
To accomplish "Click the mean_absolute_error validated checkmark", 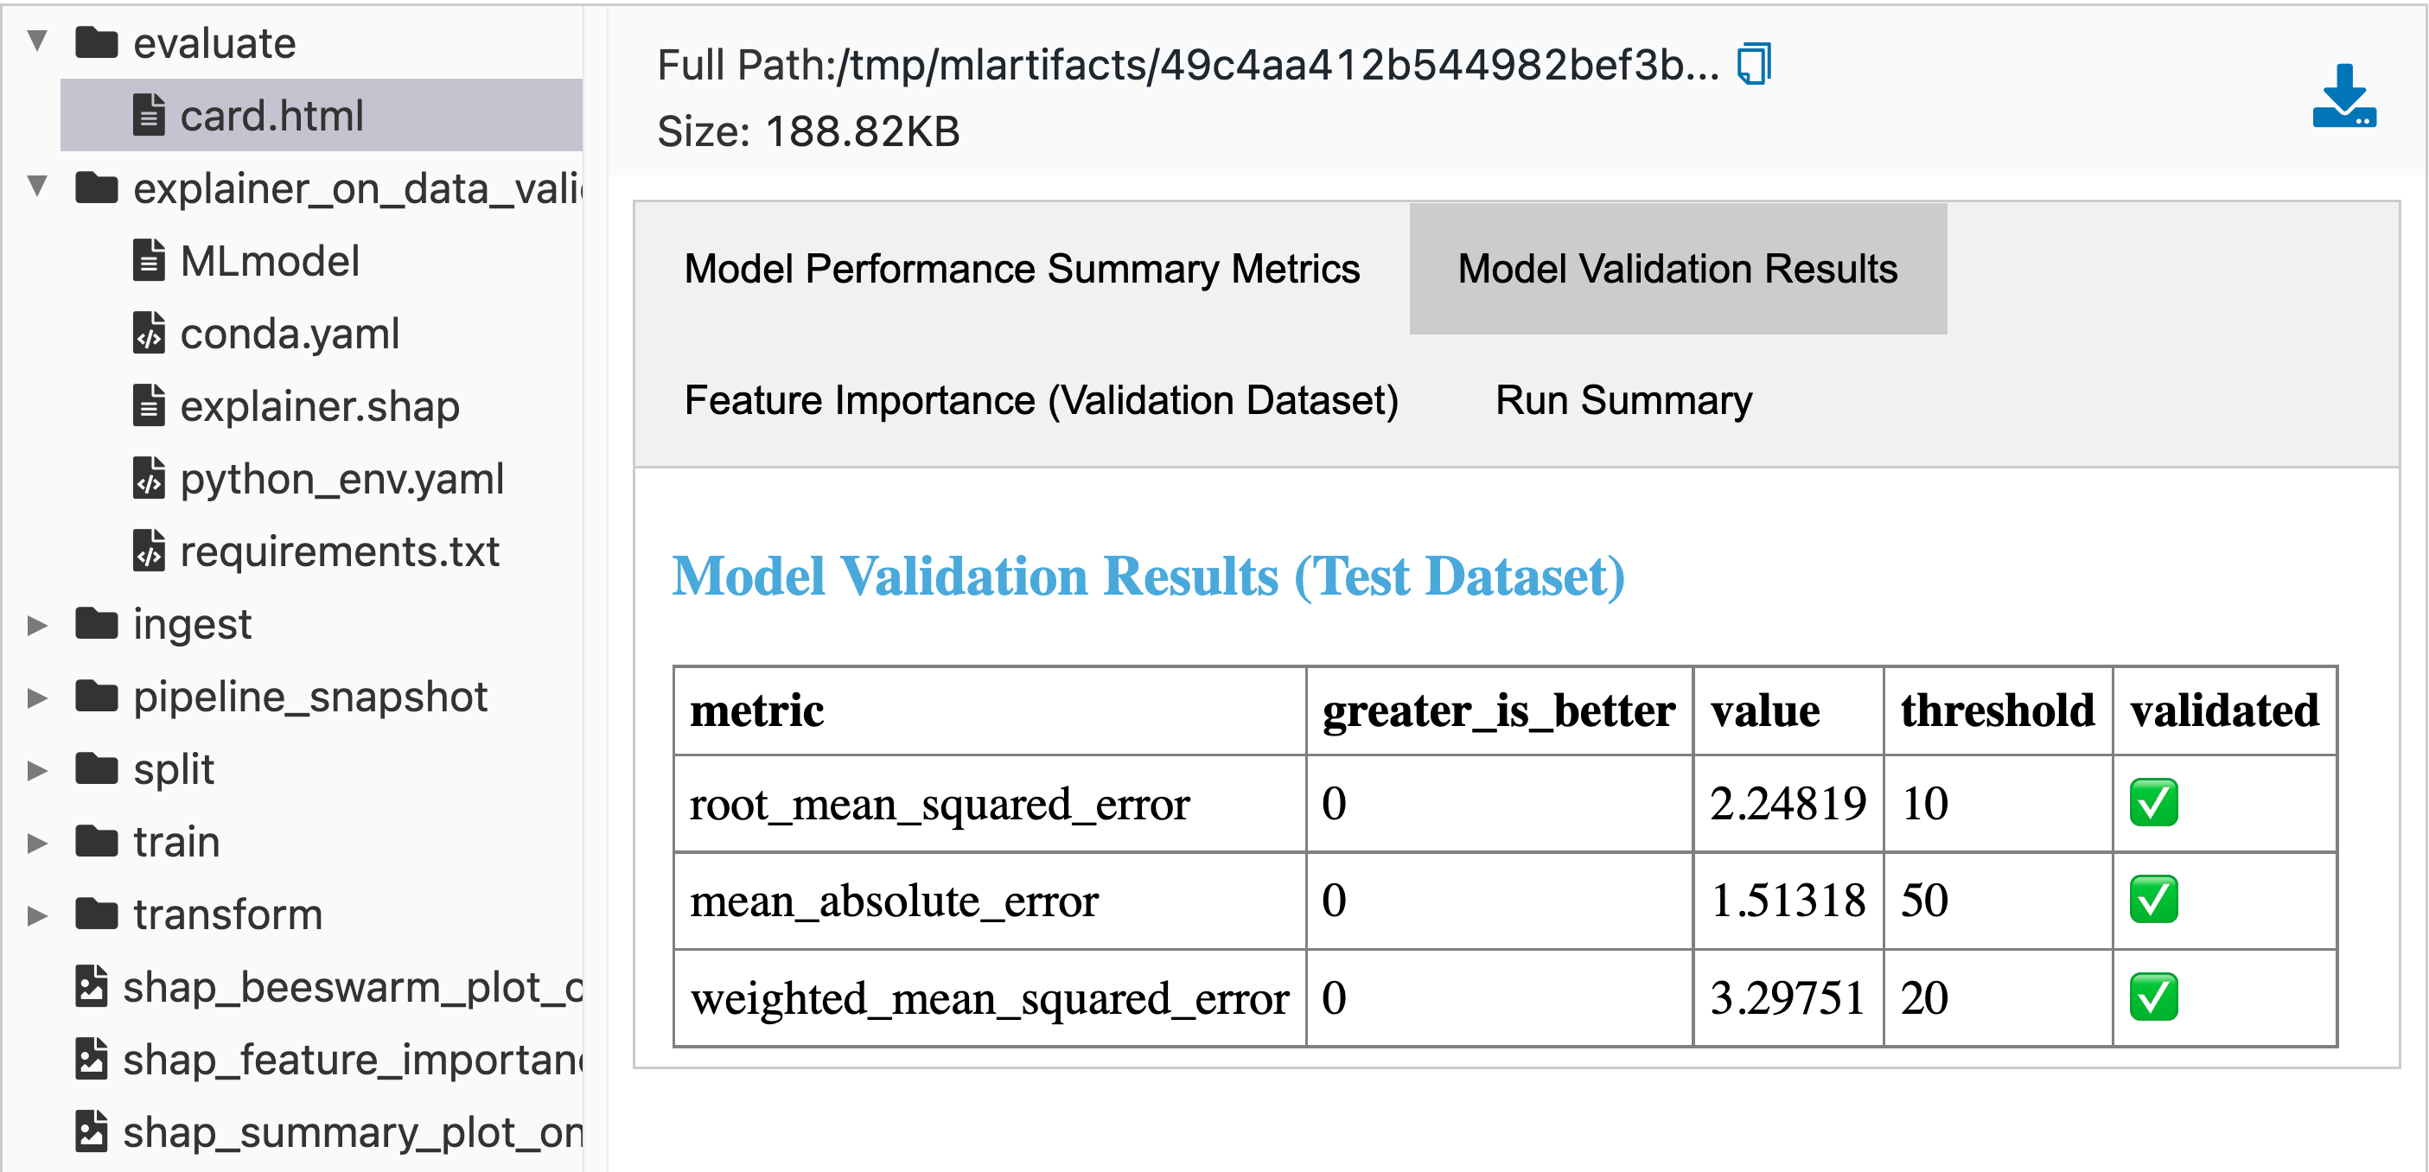I will coord(2153,900).
